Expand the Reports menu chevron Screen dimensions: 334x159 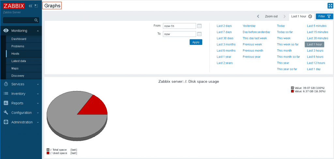pyautogui.click(x=38, y=103)
